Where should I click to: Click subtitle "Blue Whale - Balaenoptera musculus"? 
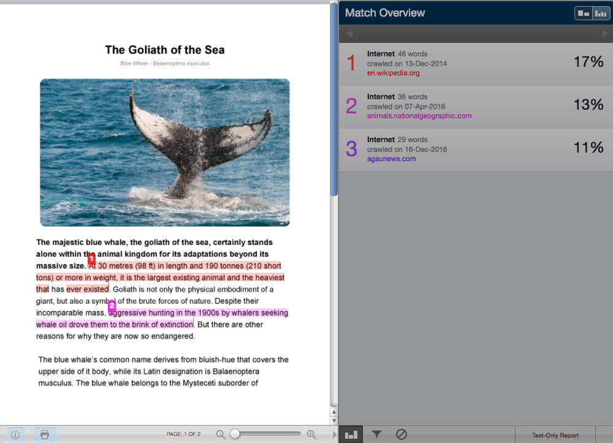coord(164,63)
